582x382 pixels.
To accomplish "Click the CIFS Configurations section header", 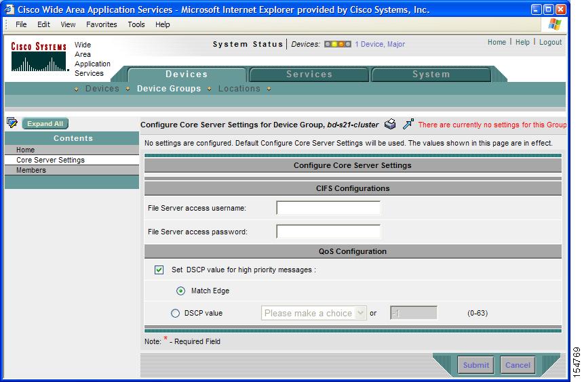I will coord(353,188).
